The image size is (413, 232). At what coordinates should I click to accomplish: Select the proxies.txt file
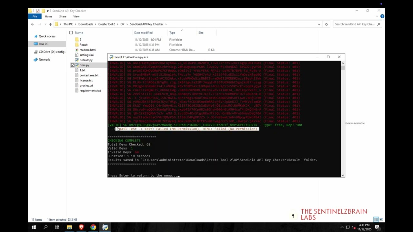(x=86, y=86)
